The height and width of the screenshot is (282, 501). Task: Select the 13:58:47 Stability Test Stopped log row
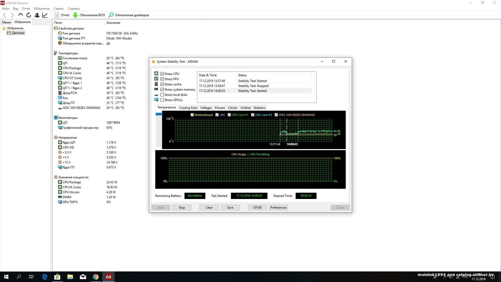[x=255, y=86]
